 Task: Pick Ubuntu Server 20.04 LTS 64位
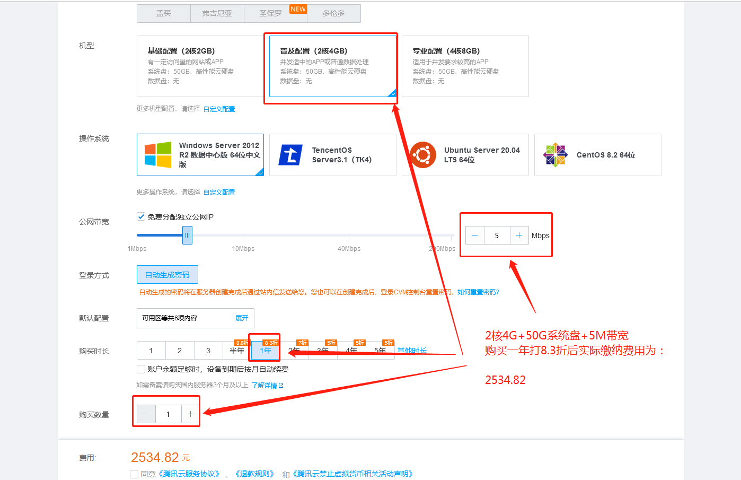tap(465, 154)
